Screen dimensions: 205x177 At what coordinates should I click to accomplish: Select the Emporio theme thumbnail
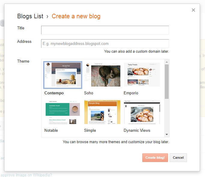click(x=142, y=75)
